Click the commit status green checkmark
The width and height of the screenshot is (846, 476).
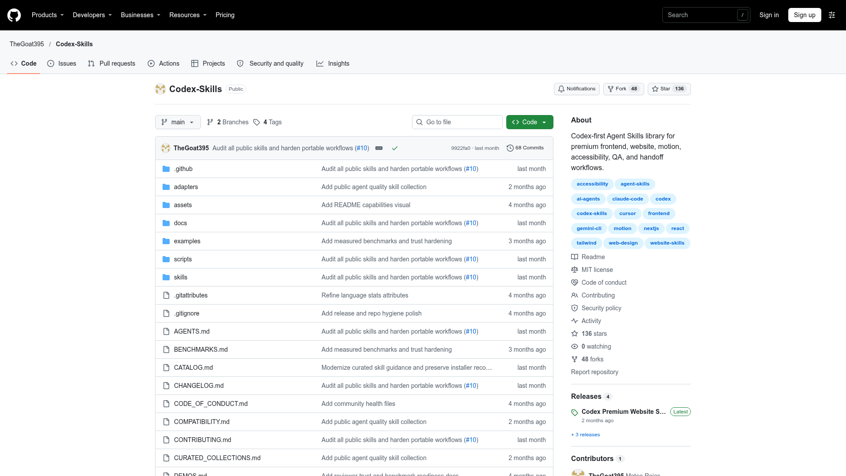pos(395,148)
